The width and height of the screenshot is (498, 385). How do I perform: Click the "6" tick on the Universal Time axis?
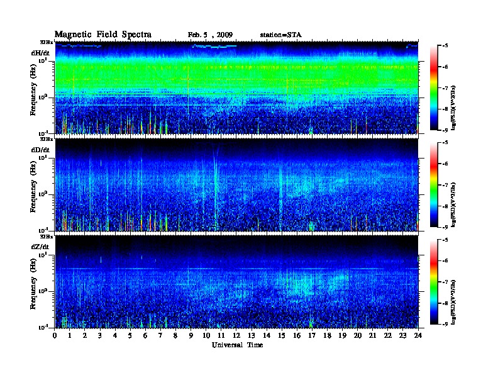[145, 336]
